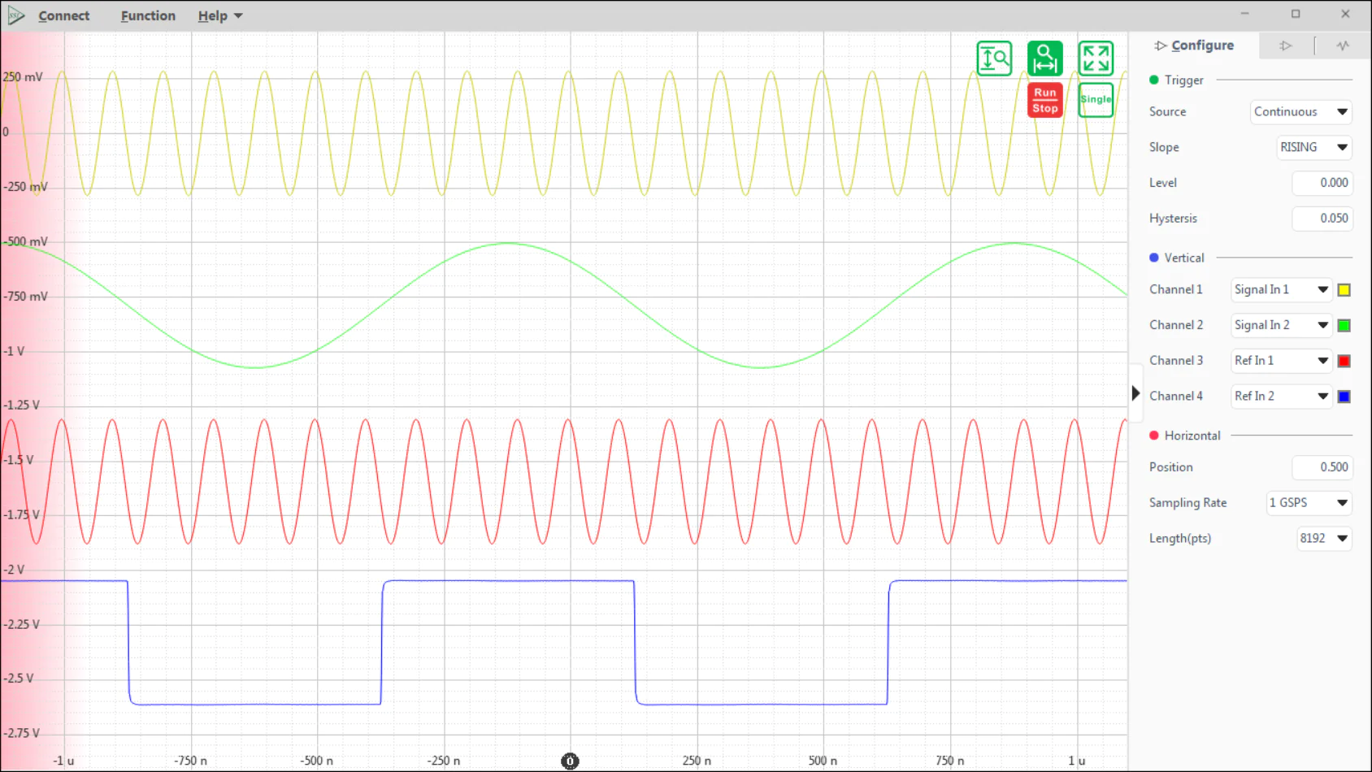Open the amplifier triangle icon tab
Viewport: 1372px width, 772px height.
pyautogui.click(x=1285, y=46)
